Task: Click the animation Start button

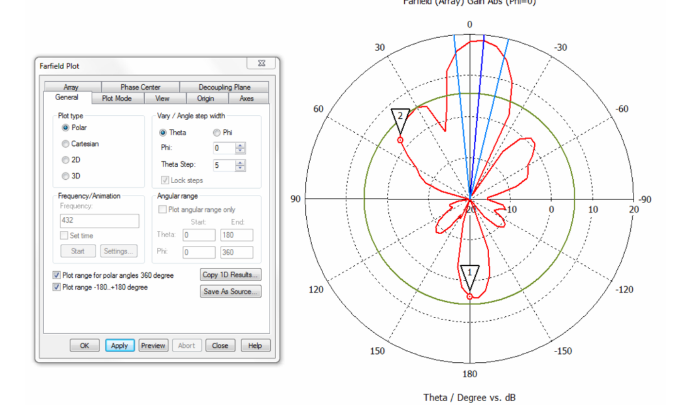Action: pyautogui.click(x=78, y=251)
